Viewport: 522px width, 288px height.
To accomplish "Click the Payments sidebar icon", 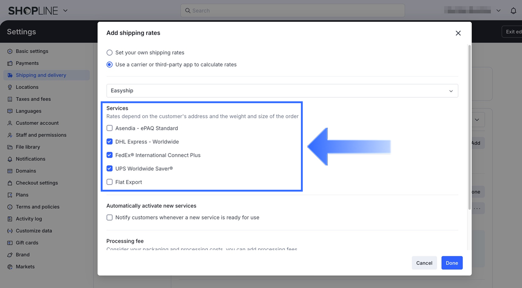I will coord(10,63).
